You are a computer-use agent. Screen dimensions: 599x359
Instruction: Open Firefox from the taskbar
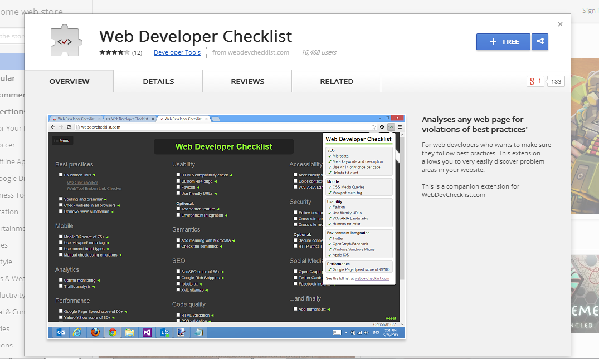pos(96,332)
